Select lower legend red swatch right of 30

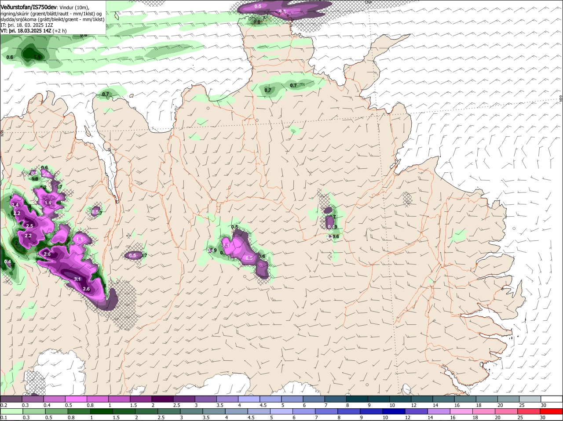tap(552, 411)
